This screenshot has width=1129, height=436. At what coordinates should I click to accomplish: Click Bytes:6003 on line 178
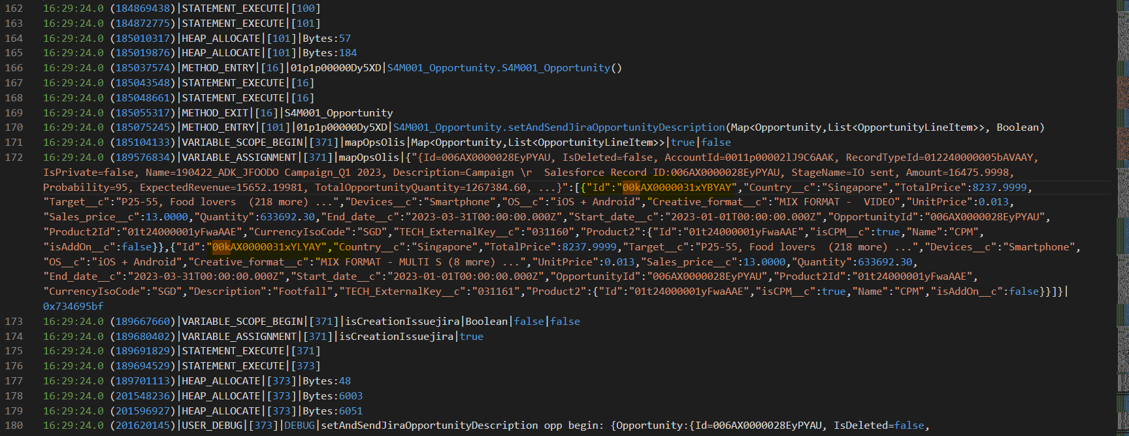333,396
